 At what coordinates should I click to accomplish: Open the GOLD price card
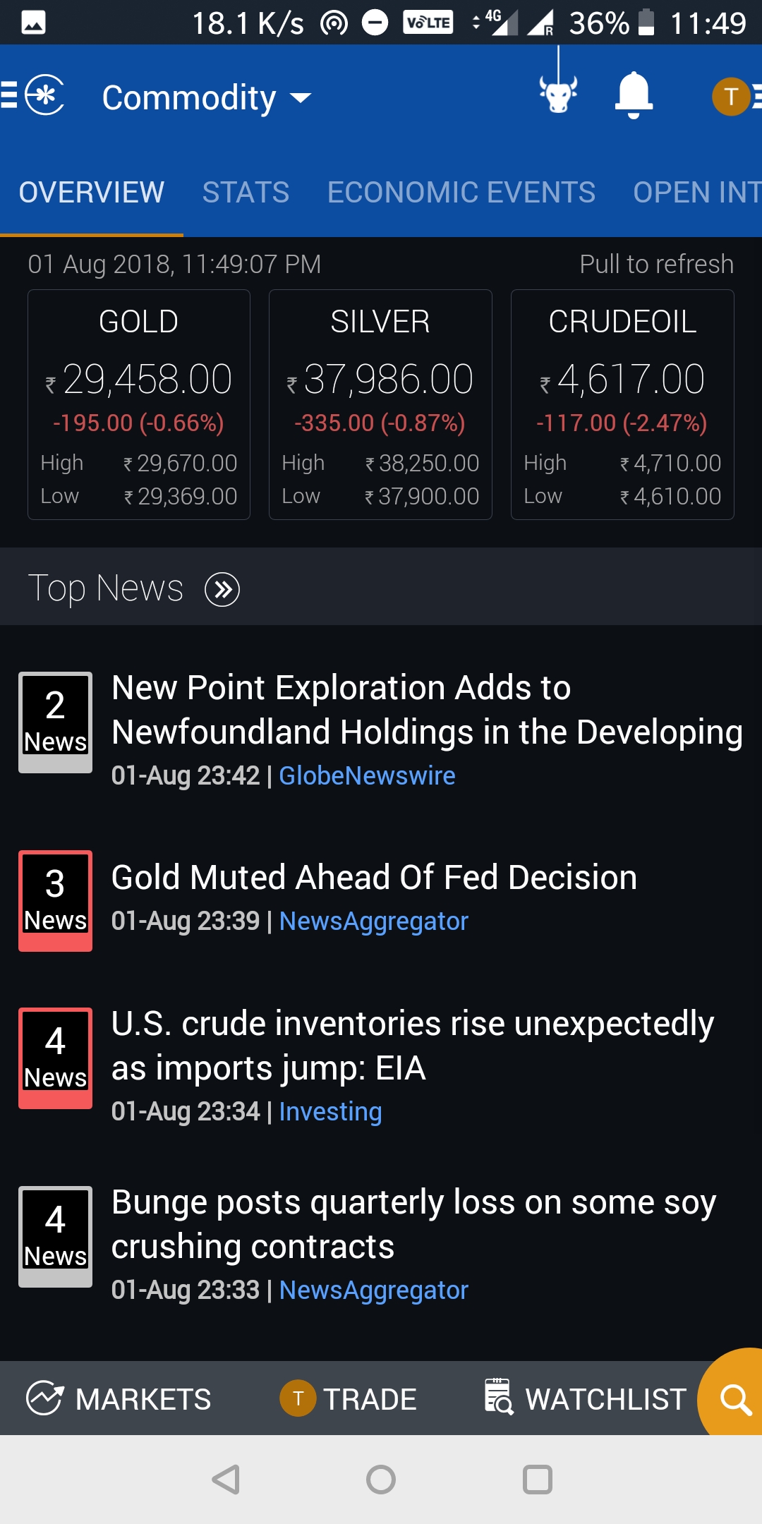(139, 404)
